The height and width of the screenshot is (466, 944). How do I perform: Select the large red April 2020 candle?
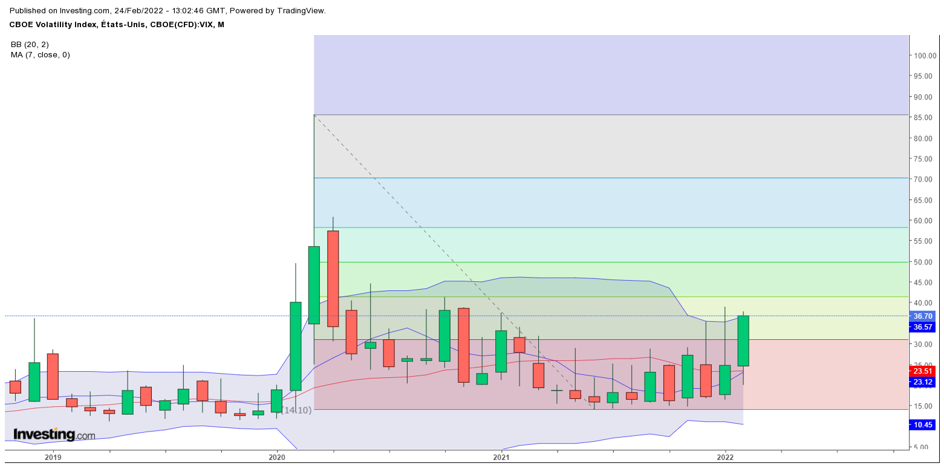(333, 279)
